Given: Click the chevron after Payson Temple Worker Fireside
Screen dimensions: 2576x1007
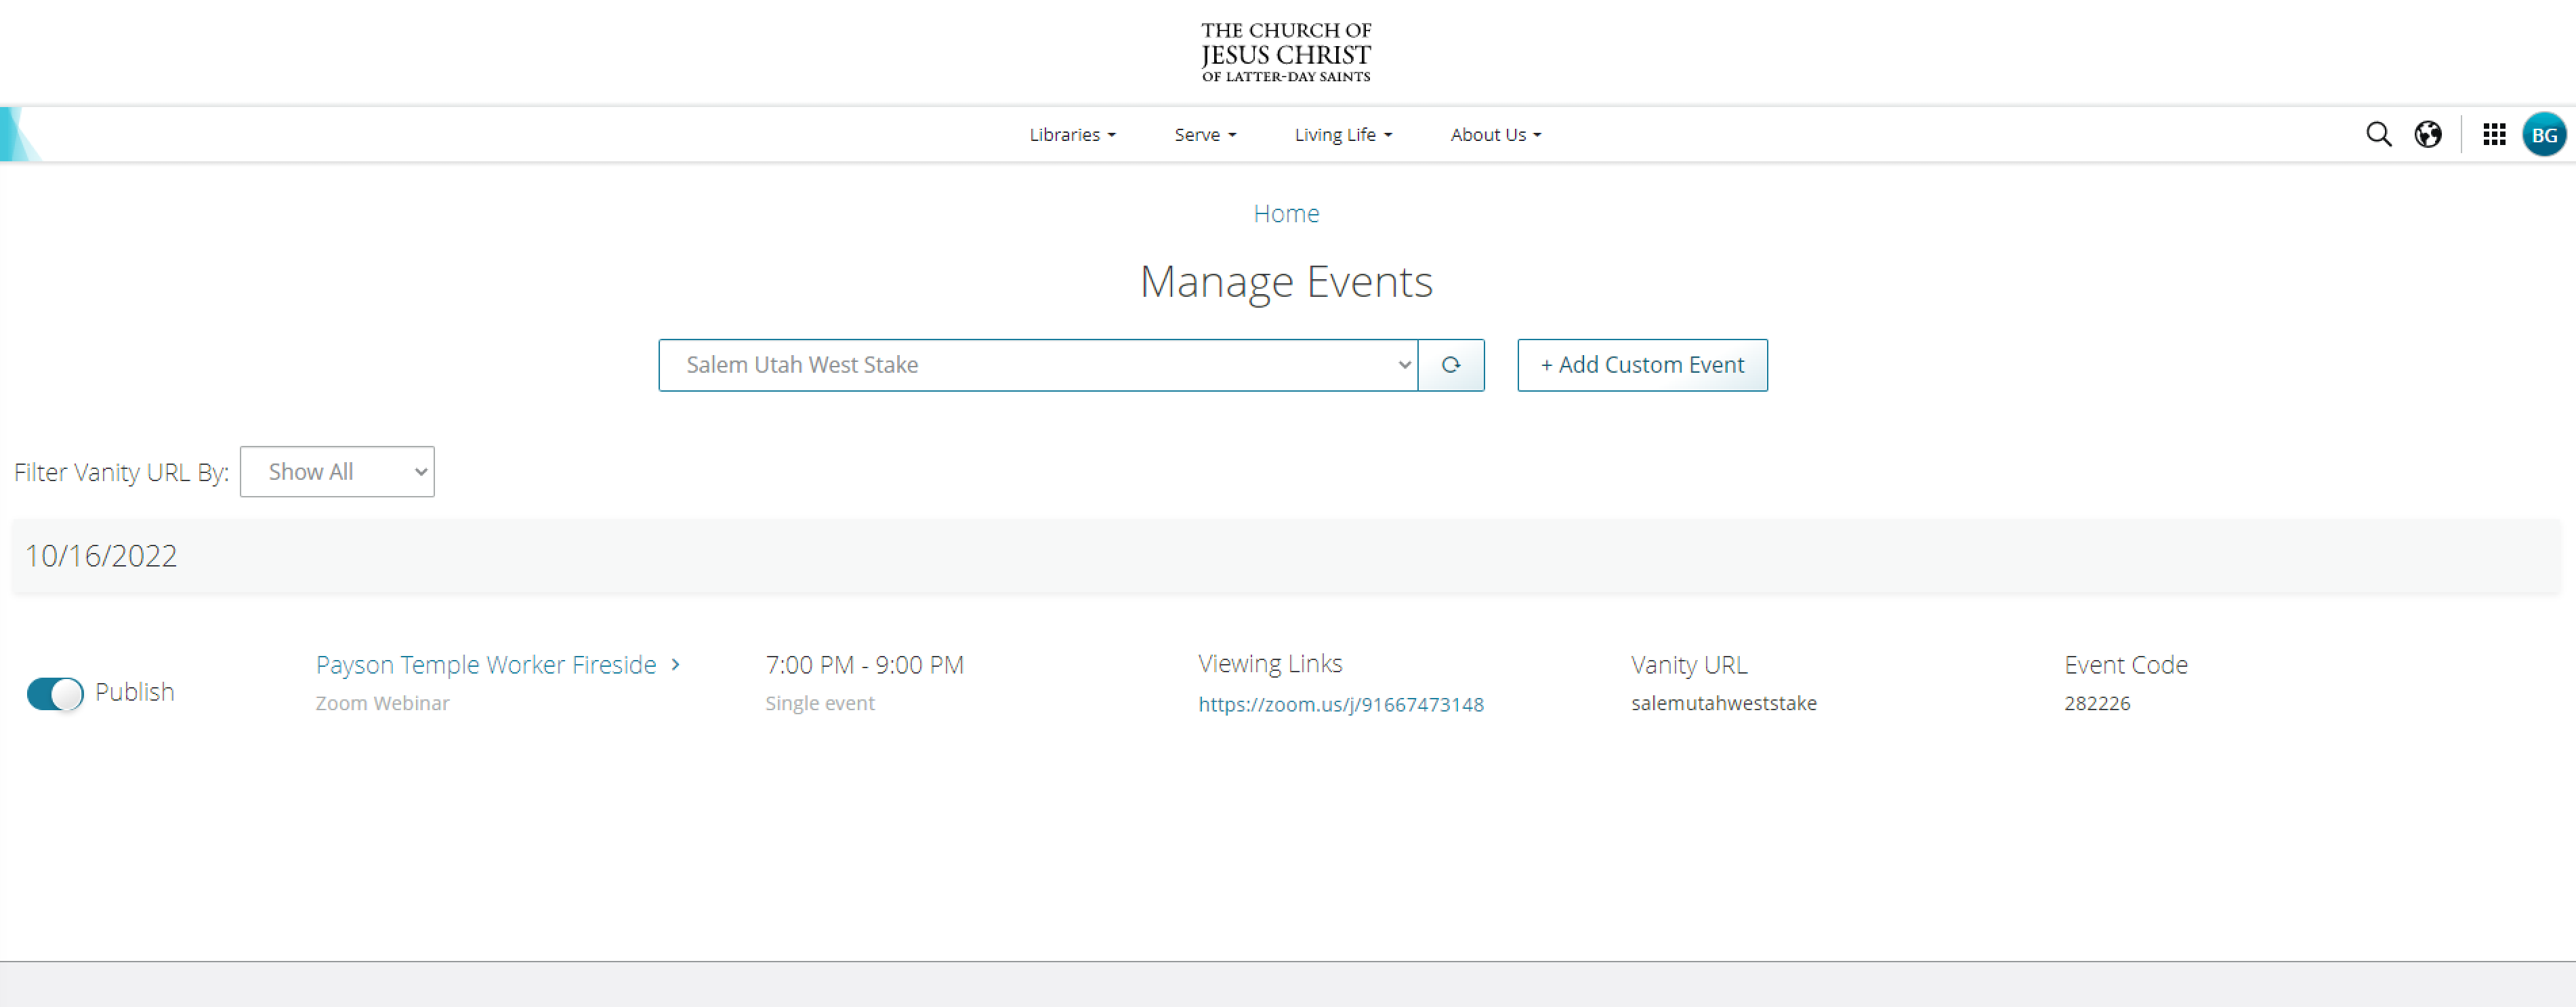Looking at the screenshot, I should (x=676, y=664).
